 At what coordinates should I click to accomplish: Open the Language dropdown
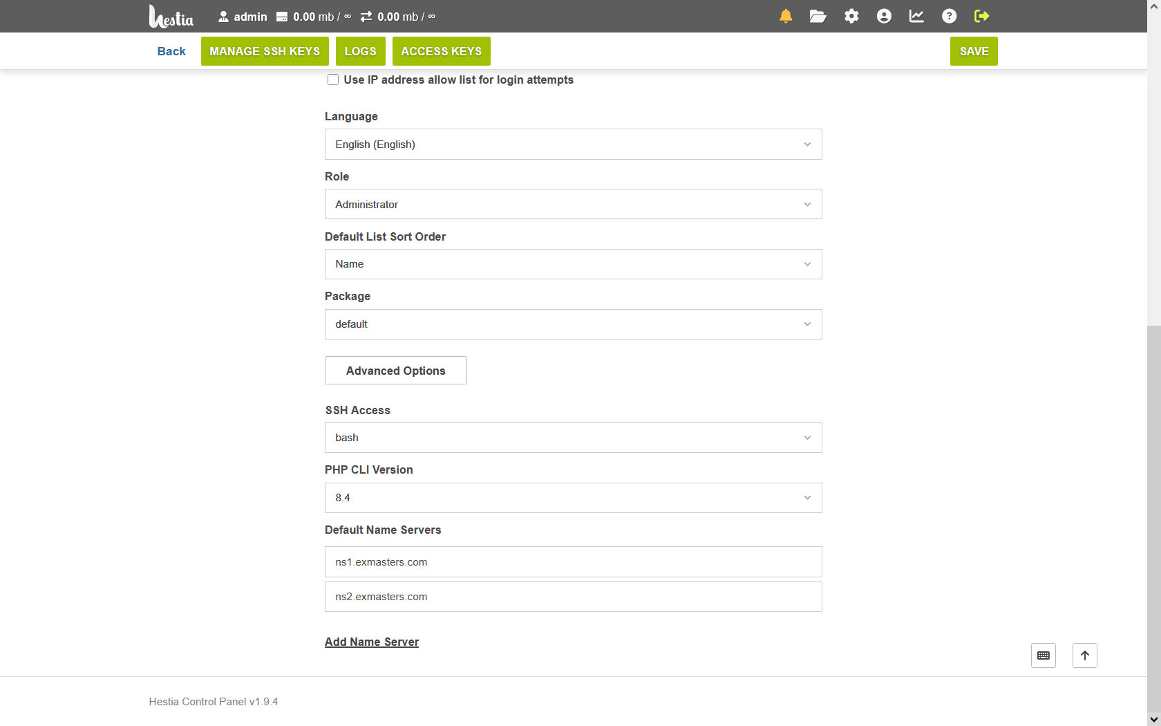[x=573, y=145]
